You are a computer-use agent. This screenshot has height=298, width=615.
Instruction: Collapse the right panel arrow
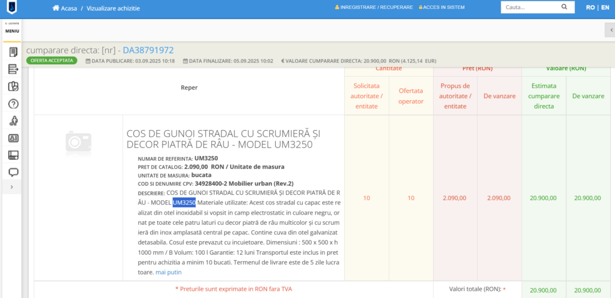(x=610, y=29)
